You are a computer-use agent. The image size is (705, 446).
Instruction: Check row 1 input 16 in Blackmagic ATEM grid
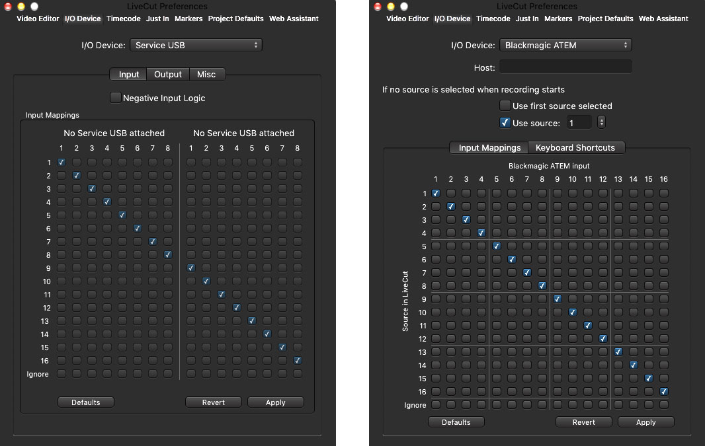[663, 193]
